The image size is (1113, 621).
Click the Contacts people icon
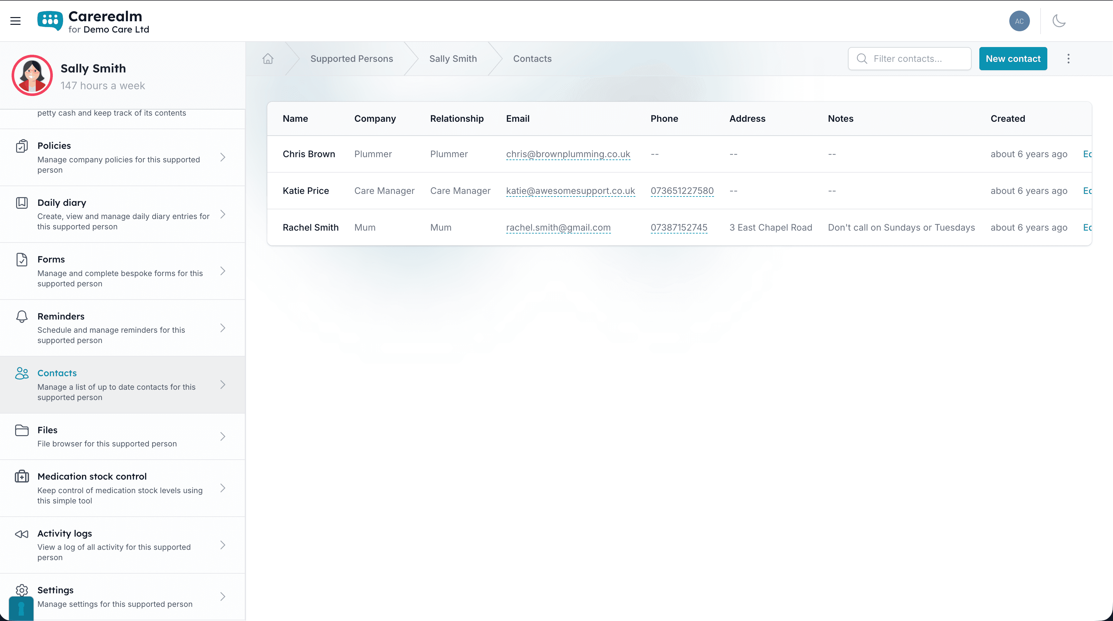22,373
